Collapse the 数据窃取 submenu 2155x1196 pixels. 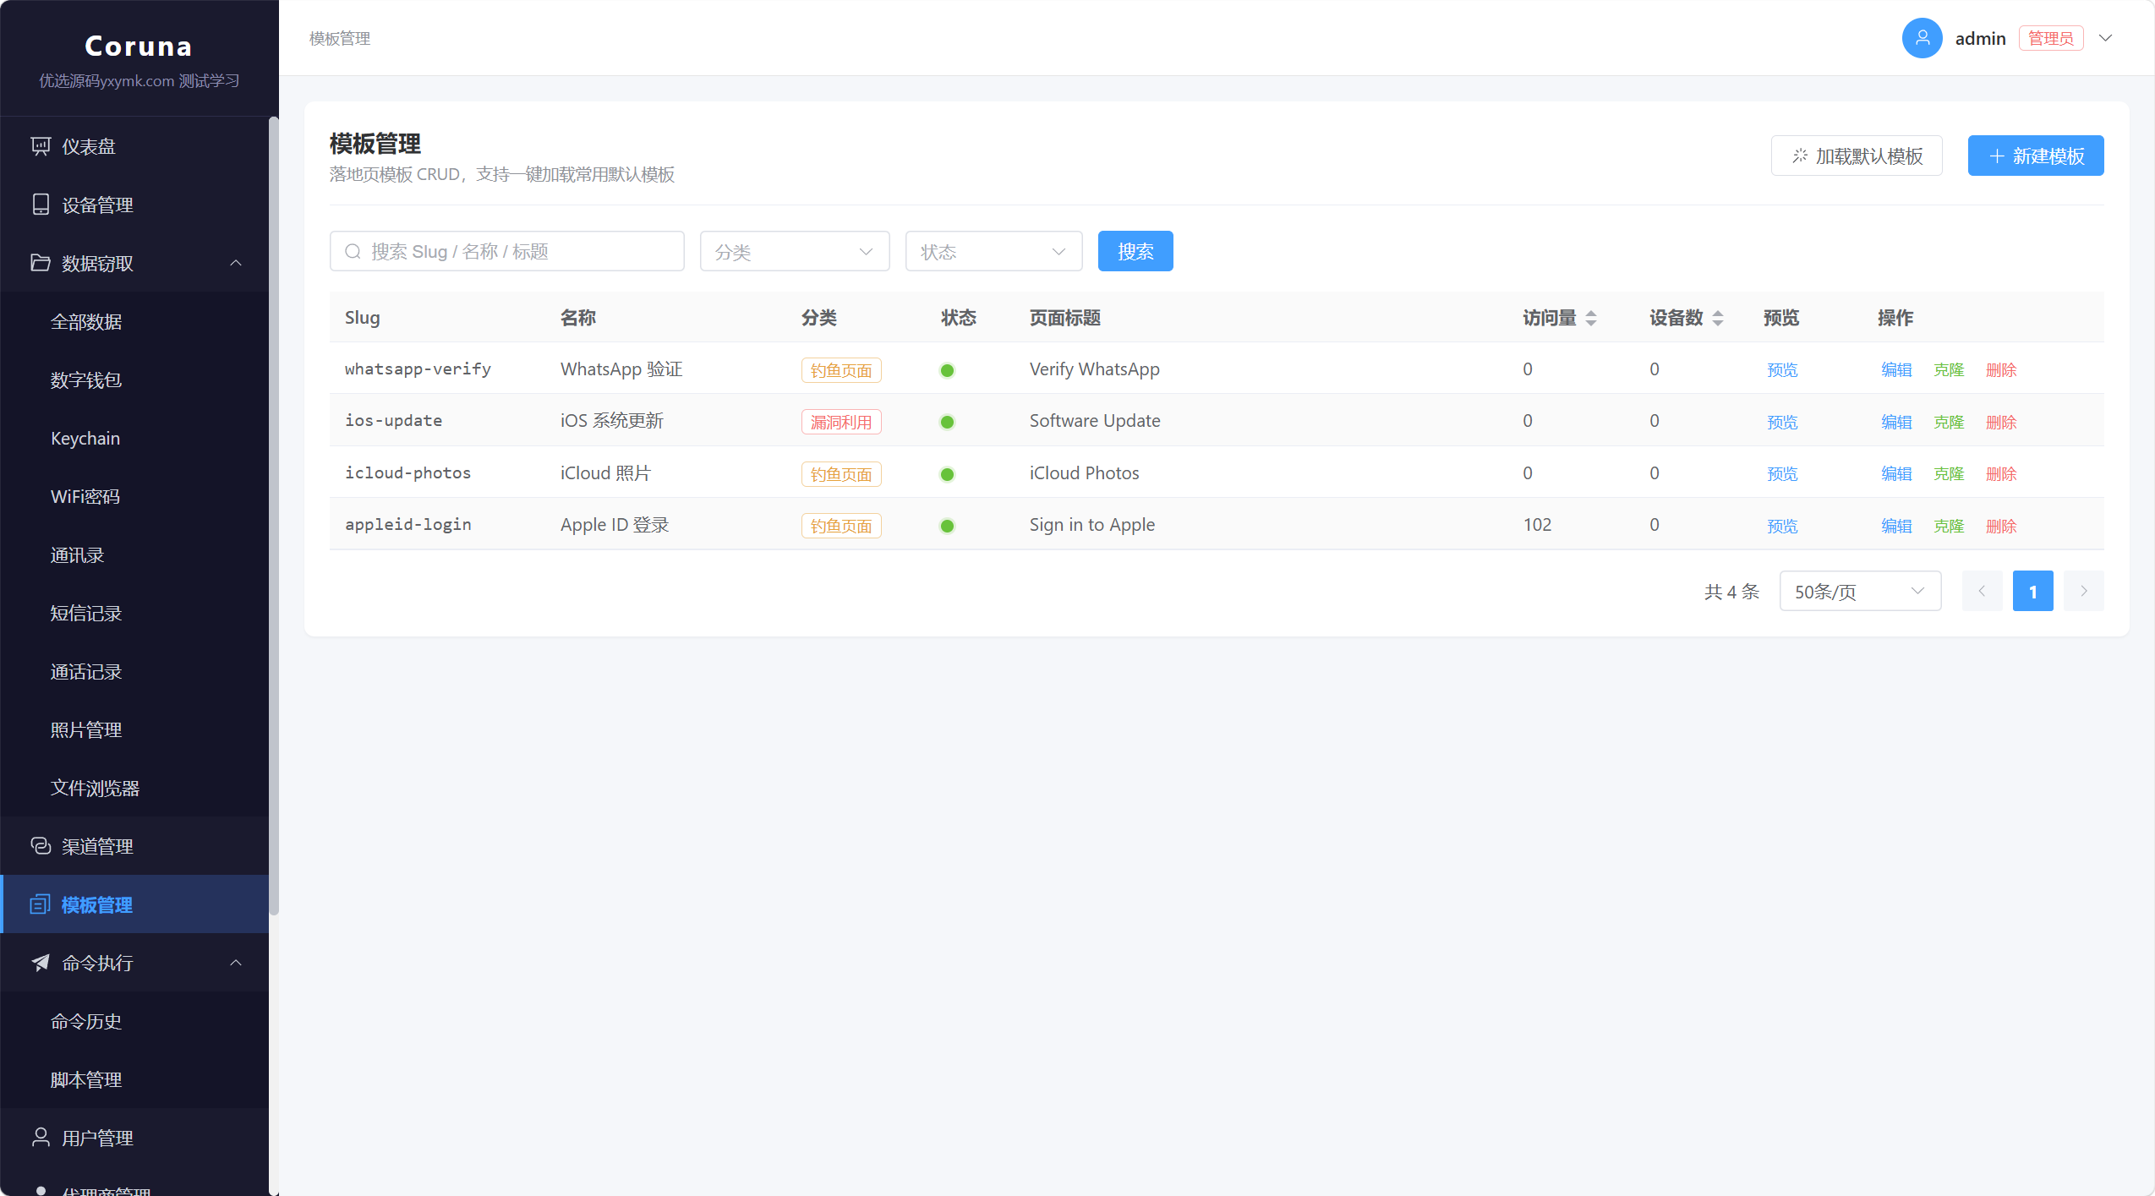point(236,263)
